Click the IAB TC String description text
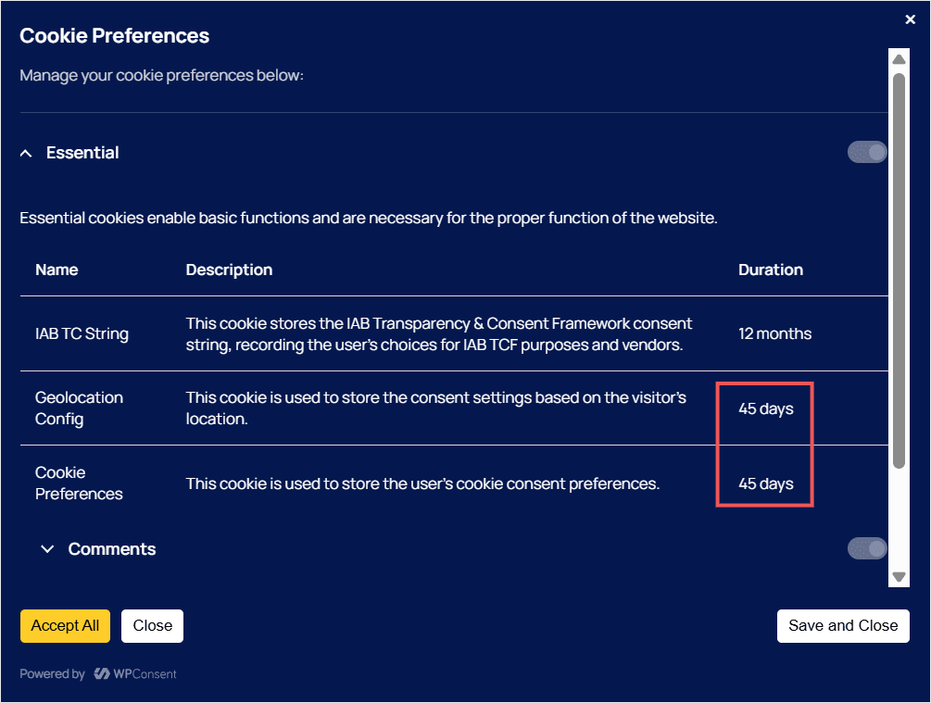 coord(439,333)
